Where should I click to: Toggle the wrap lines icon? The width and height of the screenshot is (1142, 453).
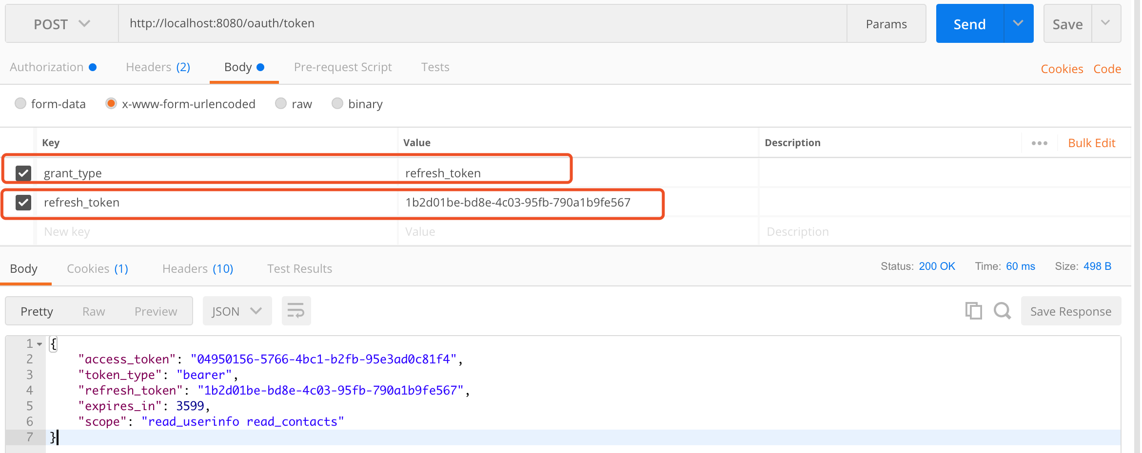click(x=296, y=311)
